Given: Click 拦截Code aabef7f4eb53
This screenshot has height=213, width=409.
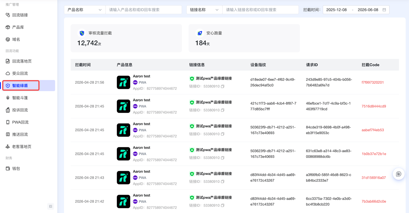Looking at the screenshot, I should point(373,130).
